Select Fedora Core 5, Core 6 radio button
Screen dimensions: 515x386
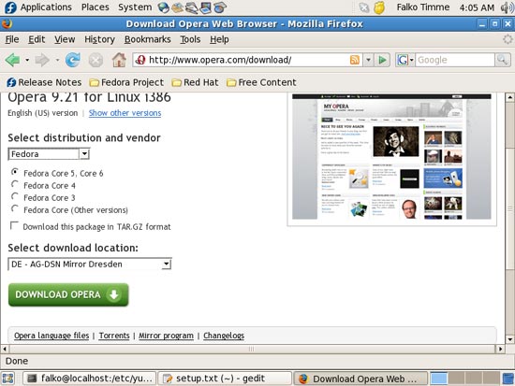point(14,172)
